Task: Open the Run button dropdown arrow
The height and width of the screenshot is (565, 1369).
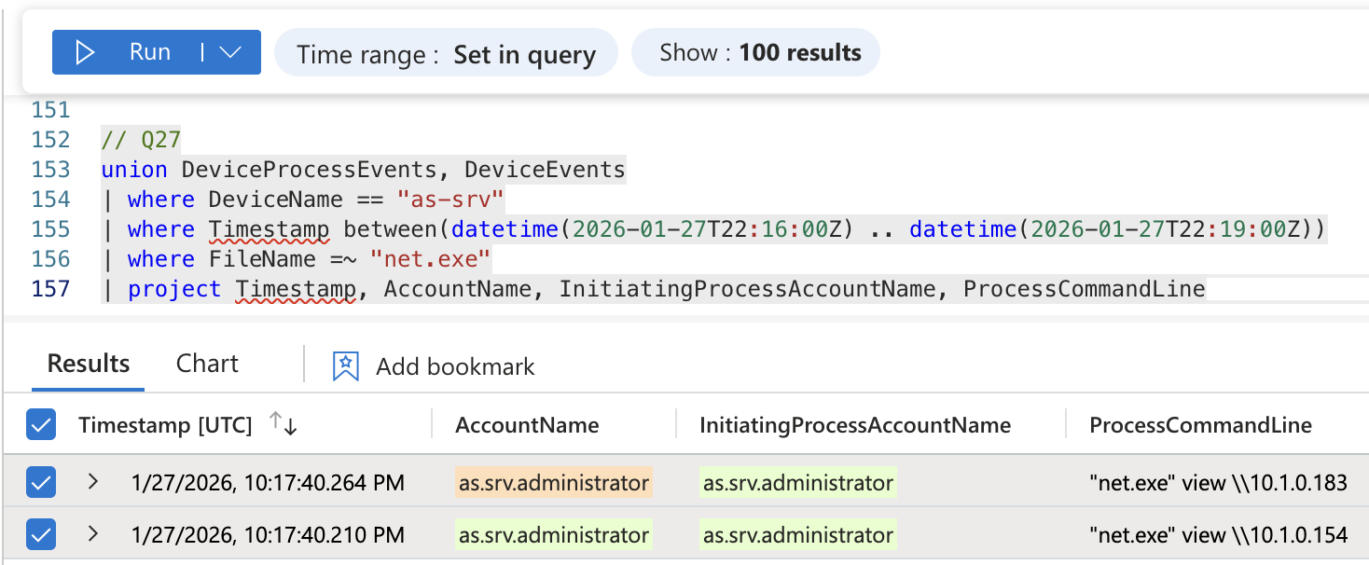Action: [230, 52]
